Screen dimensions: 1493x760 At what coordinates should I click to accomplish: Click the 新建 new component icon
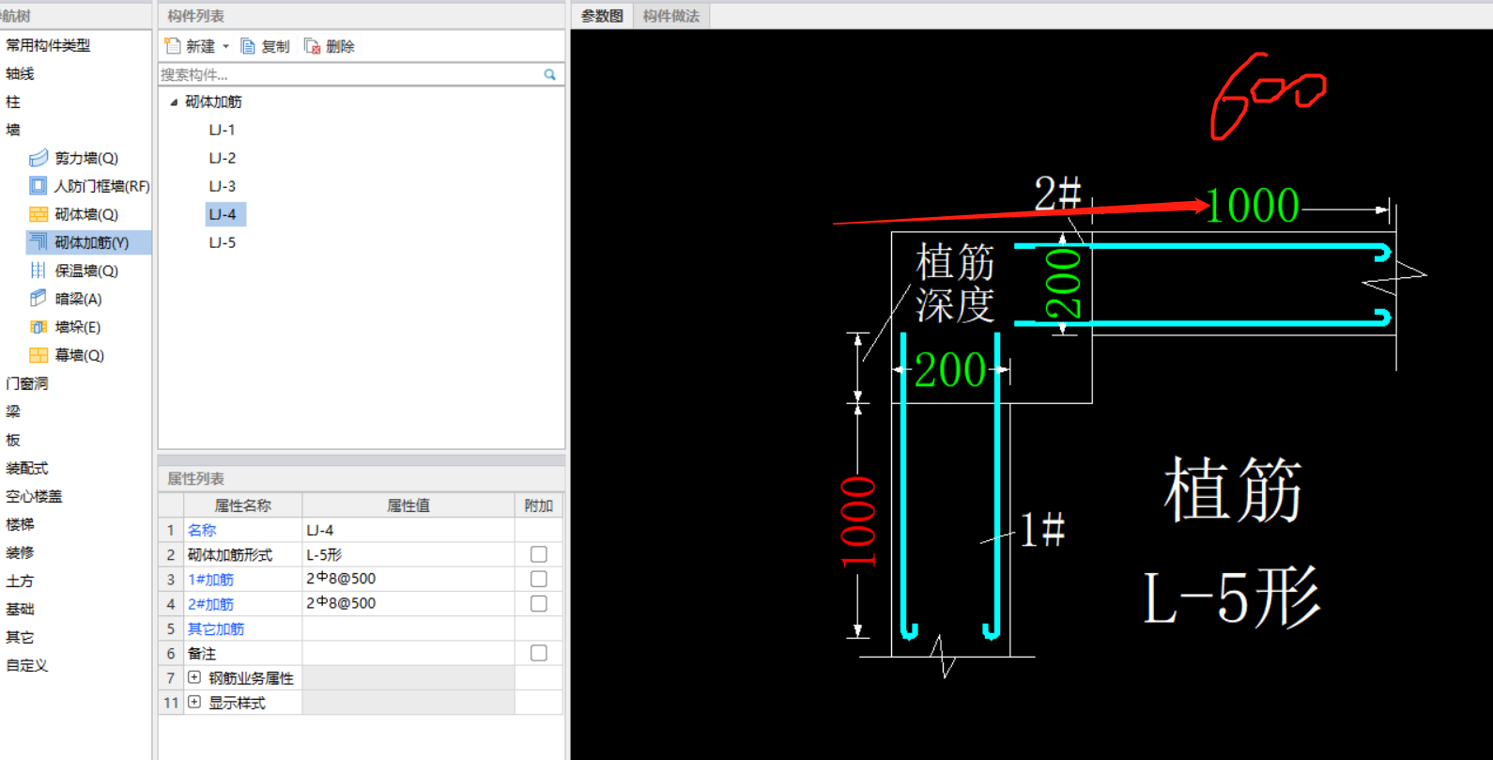[173, 46]
